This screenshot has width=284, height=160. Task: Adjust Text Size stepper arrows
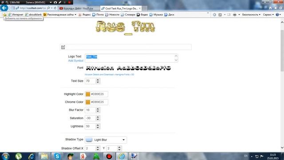tap(98, 81)
